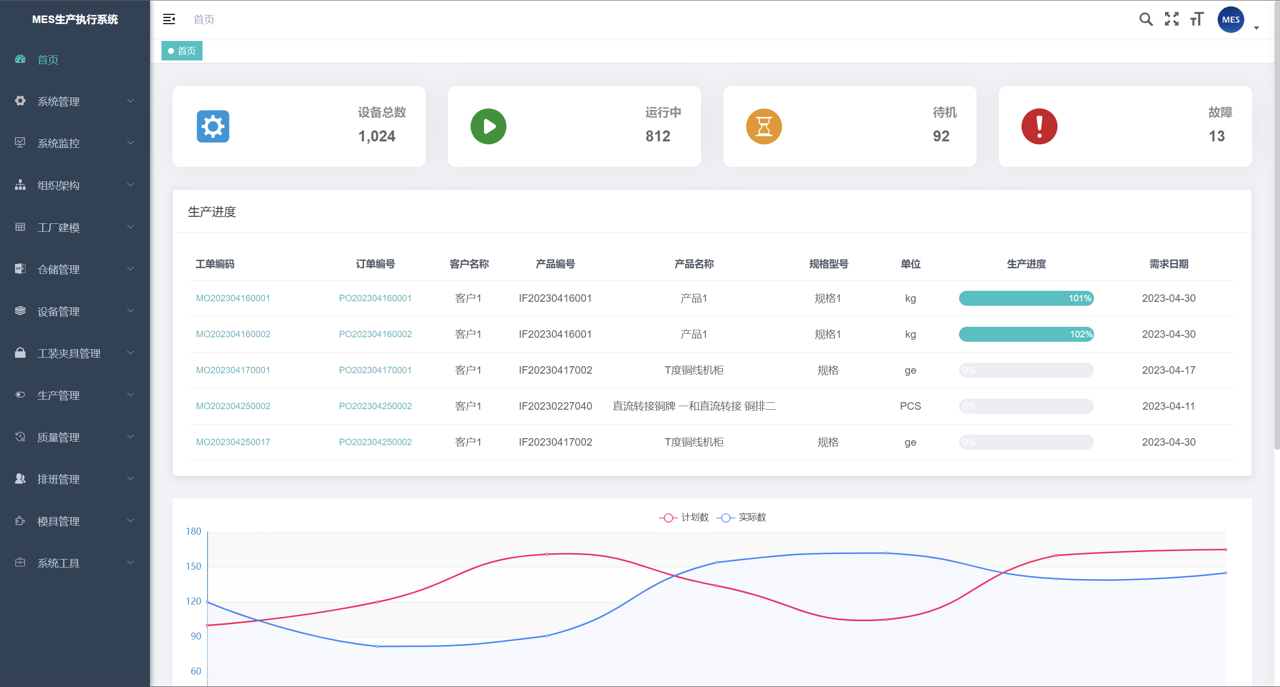Open the 排班管理 sidebar menu
Image resolution: width=1280 pixels, height=687 pixels.
coord(75,479)
